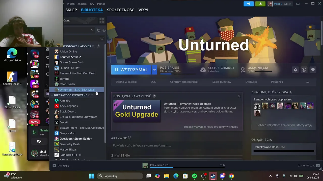Click ready-to-play filter icon
323x181 pixels.
104,30
